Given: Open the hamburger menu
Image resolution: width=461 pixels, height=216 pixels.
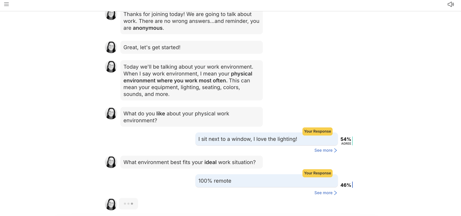Looking at the screenshot, I should [6, 4].
